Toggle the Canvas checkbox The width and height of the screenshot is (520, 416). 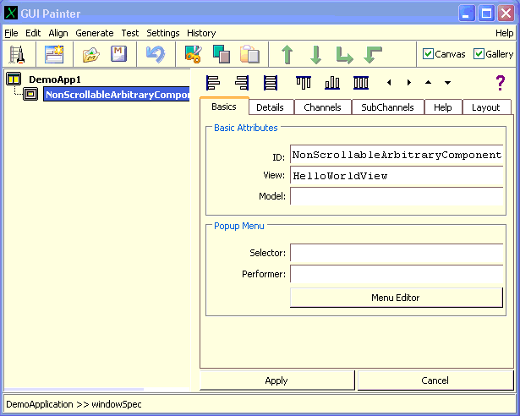pyautogui.click(x=428, y=54)
